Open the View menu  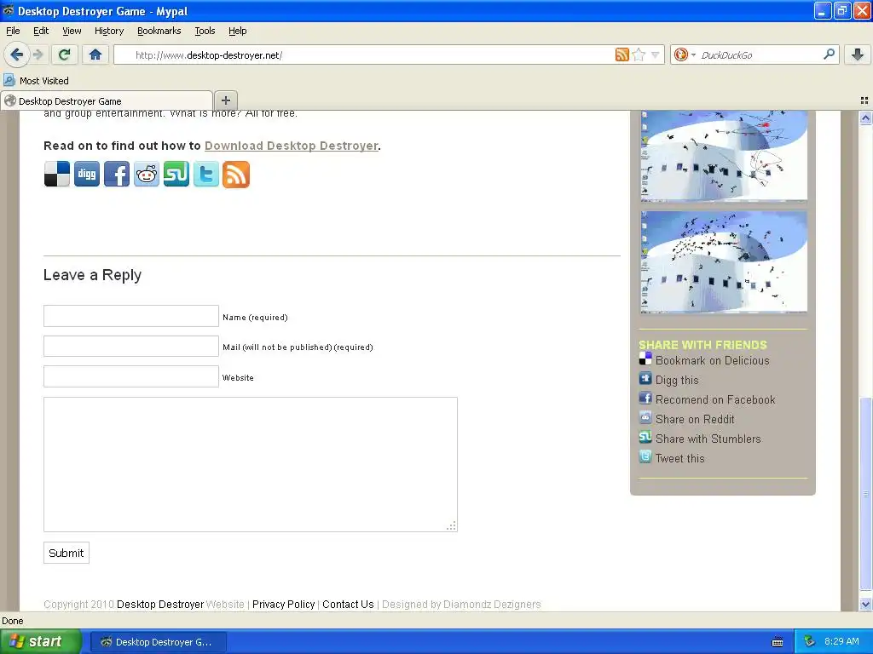click(72, 32)
